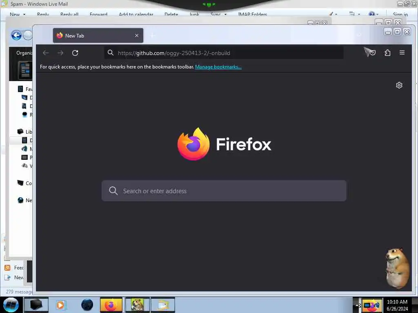The width and height of the screenshot is (418, 313).
Task: Click the blue back button in Explorer window
Action: tap(16, 35)
